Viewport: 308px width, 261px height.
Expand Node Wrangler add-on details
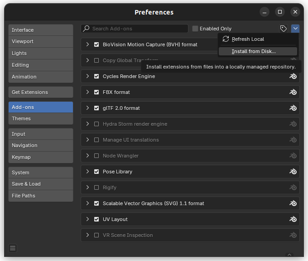87,156
